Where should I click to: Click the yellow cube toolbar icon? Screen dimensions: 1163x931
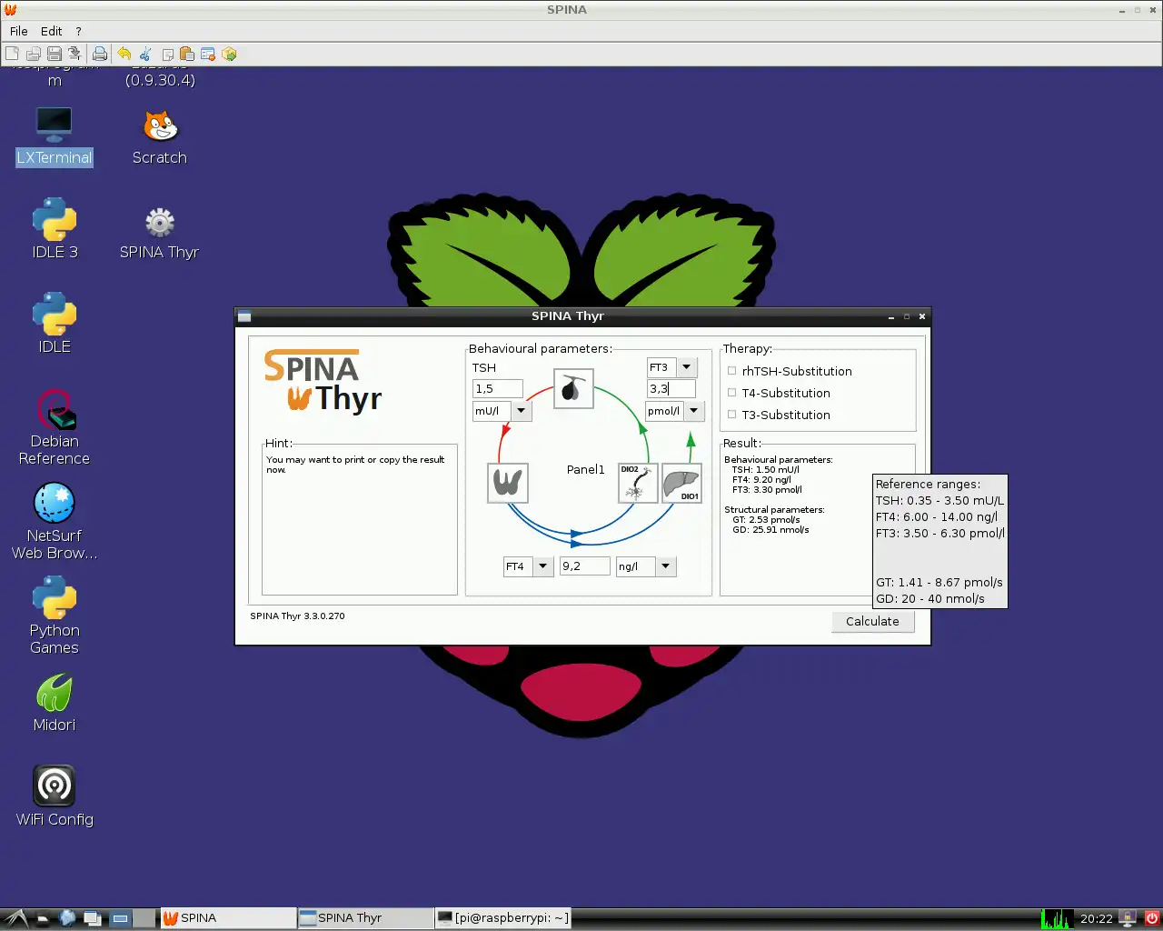[229, 54]
